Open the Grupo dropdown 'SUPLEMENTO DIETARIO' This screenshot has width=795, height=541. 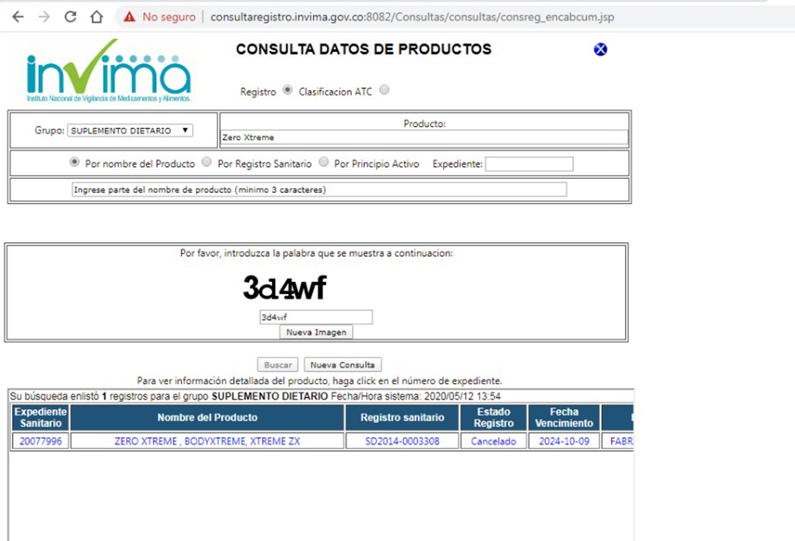tap(130, 131)
